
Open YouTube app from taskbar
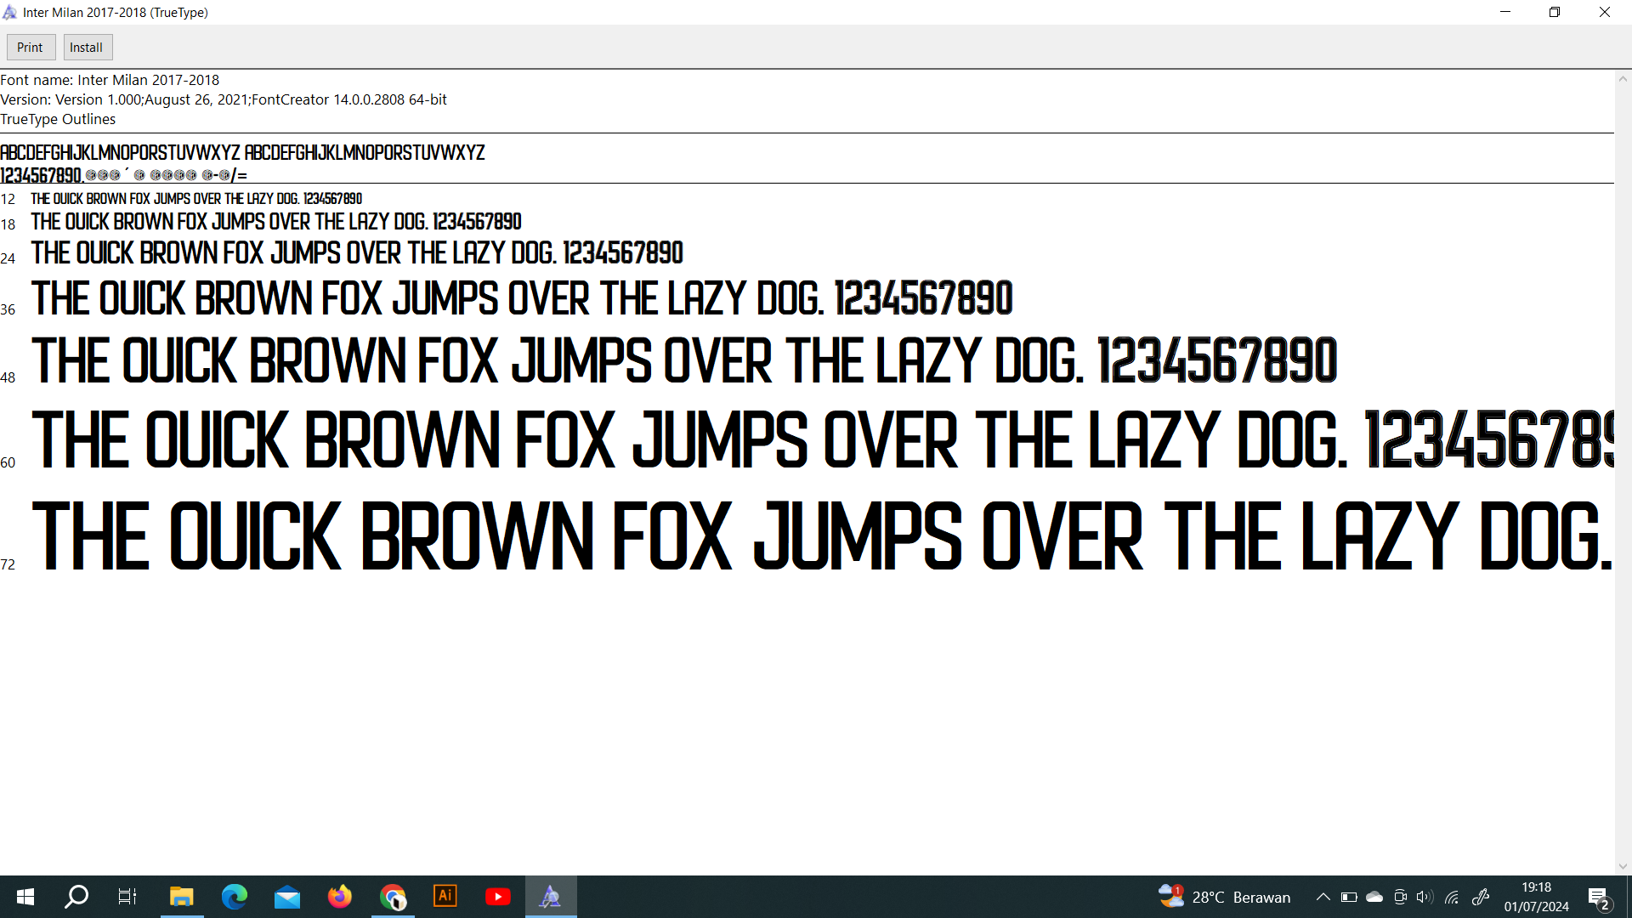click(498, 897)
